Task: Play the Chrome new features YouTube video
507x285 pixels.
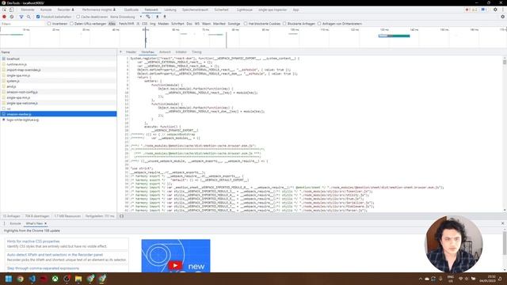Action: (175, 266)
